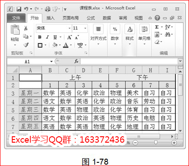Screen dimensions: 189x166
Task: Click the Undo arrow icon
Action: pos(26,9)
